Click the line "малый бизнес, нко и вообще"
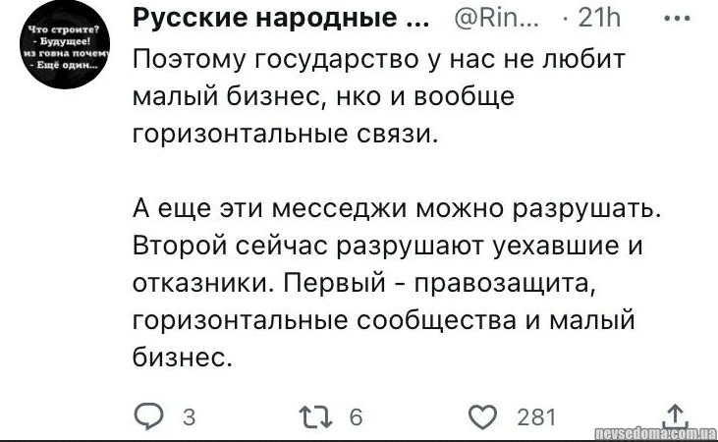Viewport: 718px width, 442px height. pyautogui.click(x=323, y=97)
